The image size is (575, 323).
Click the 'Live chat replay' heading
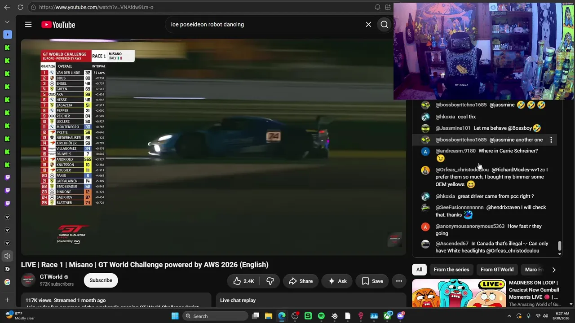(x=238, y=301)
